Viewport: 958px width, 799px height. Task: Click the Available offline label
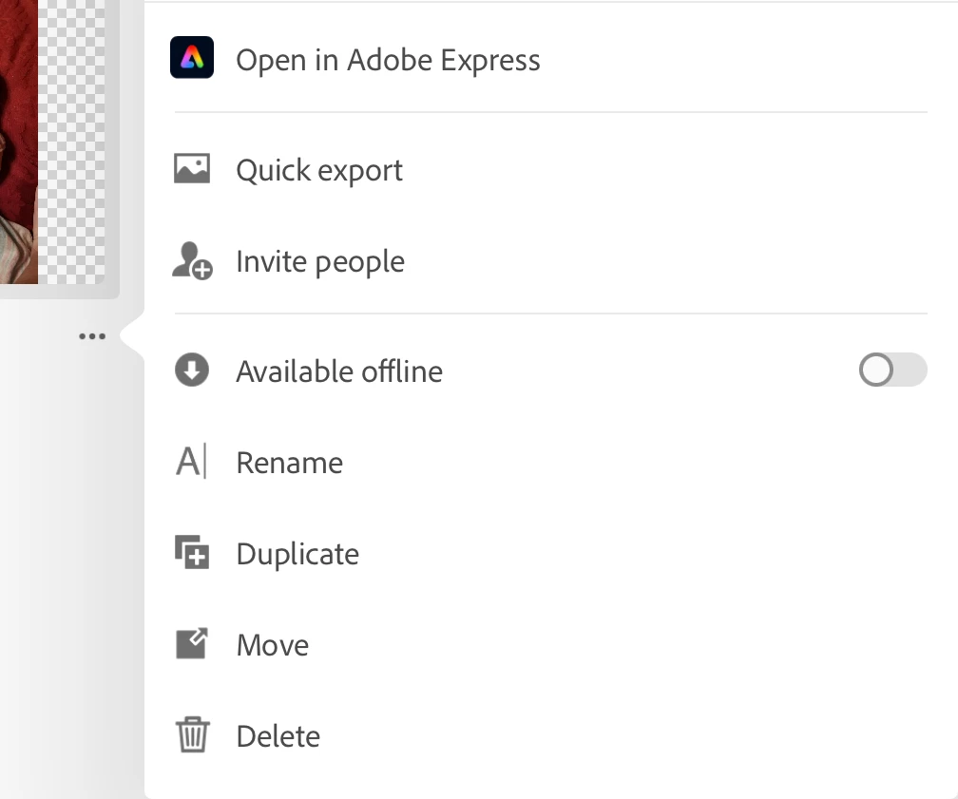click(x=339, y=371)
